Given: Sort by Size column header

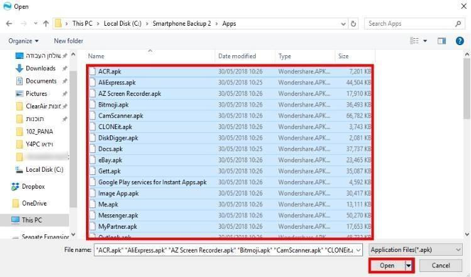Looking at the screenshot, I should tap(344, 56).
